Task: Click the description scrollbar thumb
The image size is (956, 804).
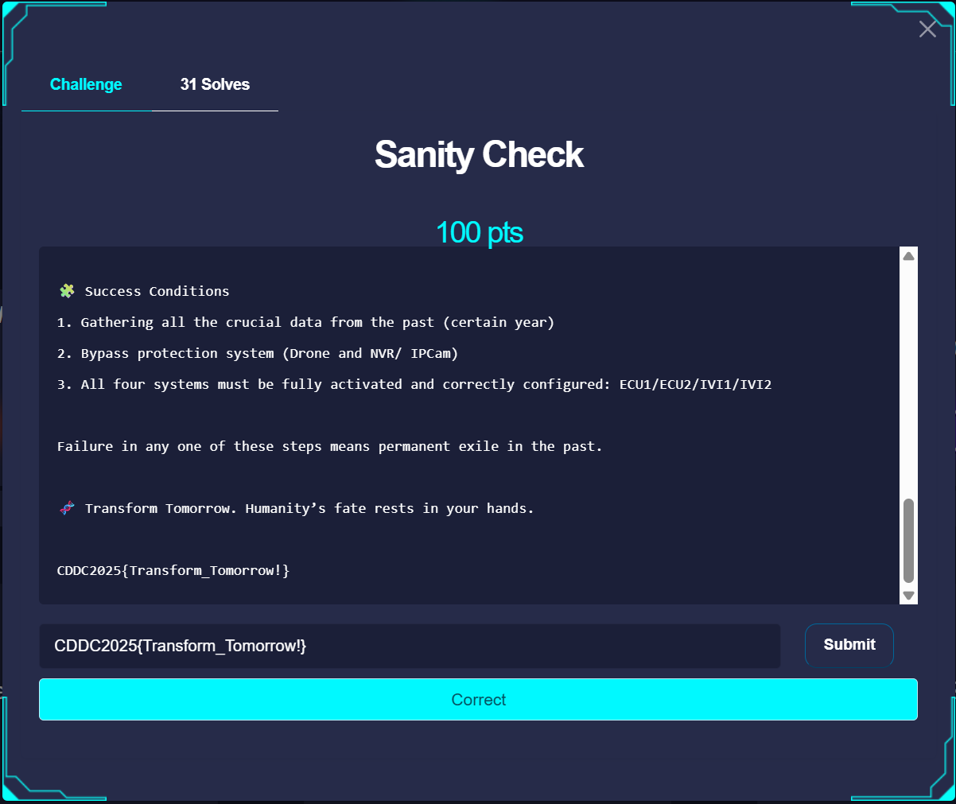Action: [908, 541]
